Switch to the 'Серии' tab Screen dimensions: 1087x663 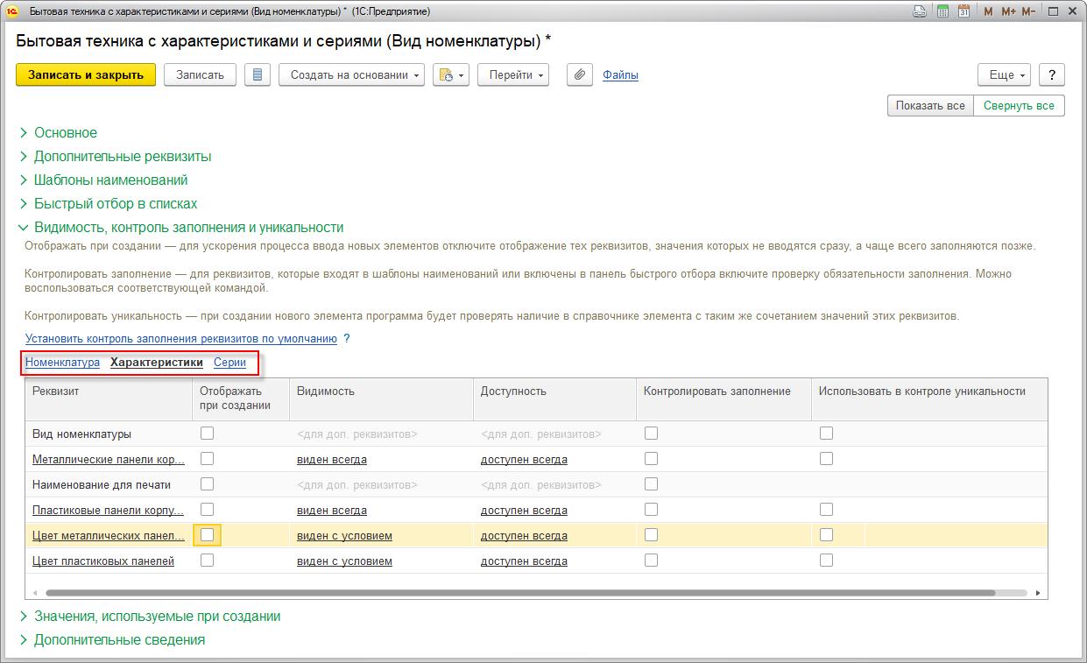229,363
